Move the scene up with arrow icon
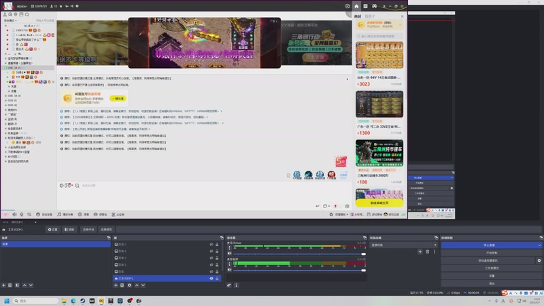 (24, 285)
